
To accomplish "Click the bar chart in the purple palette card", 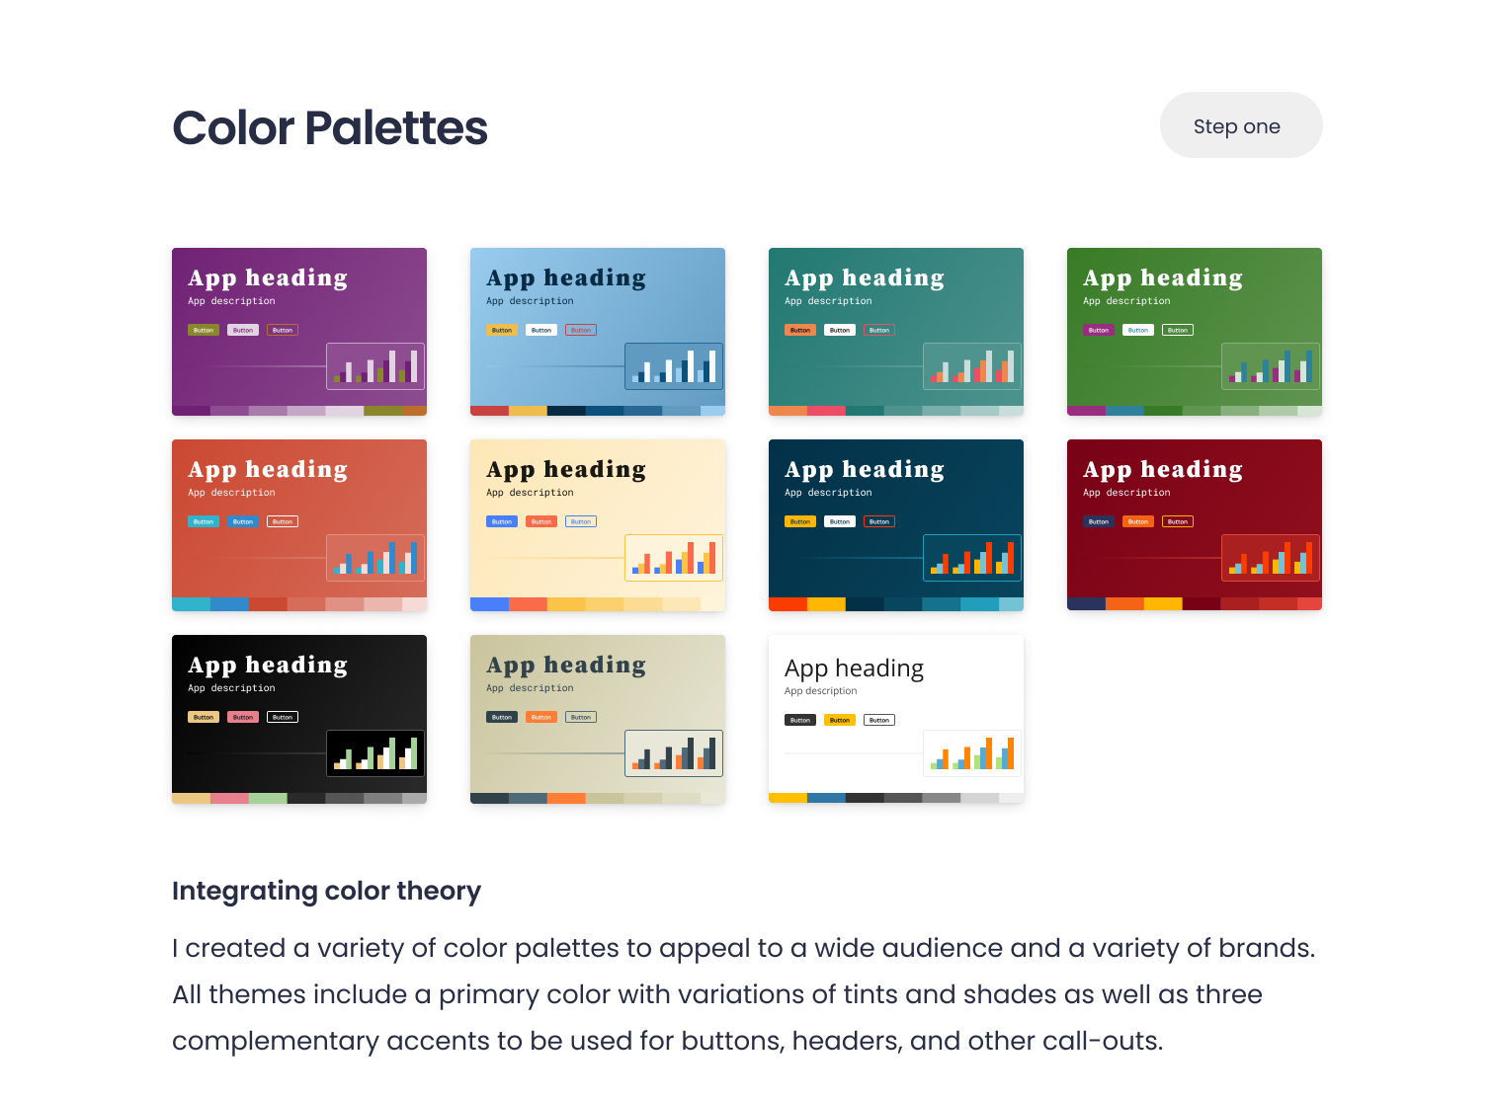I will [x=375, y=366].
